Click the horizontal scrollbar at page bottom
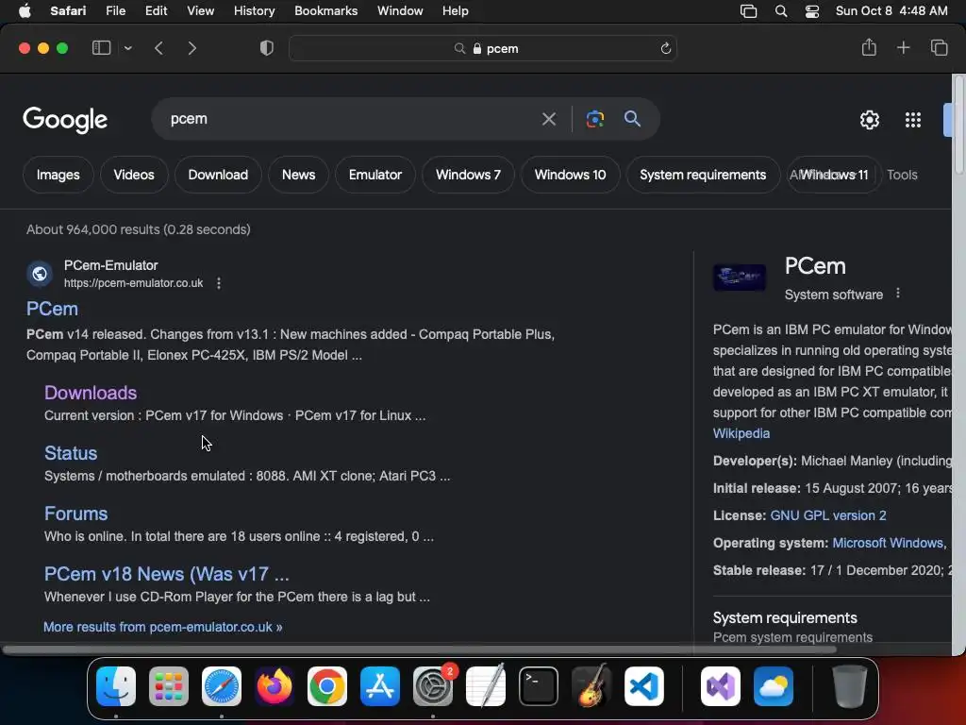This screenshot has width=966, height=725. [419, 649]
